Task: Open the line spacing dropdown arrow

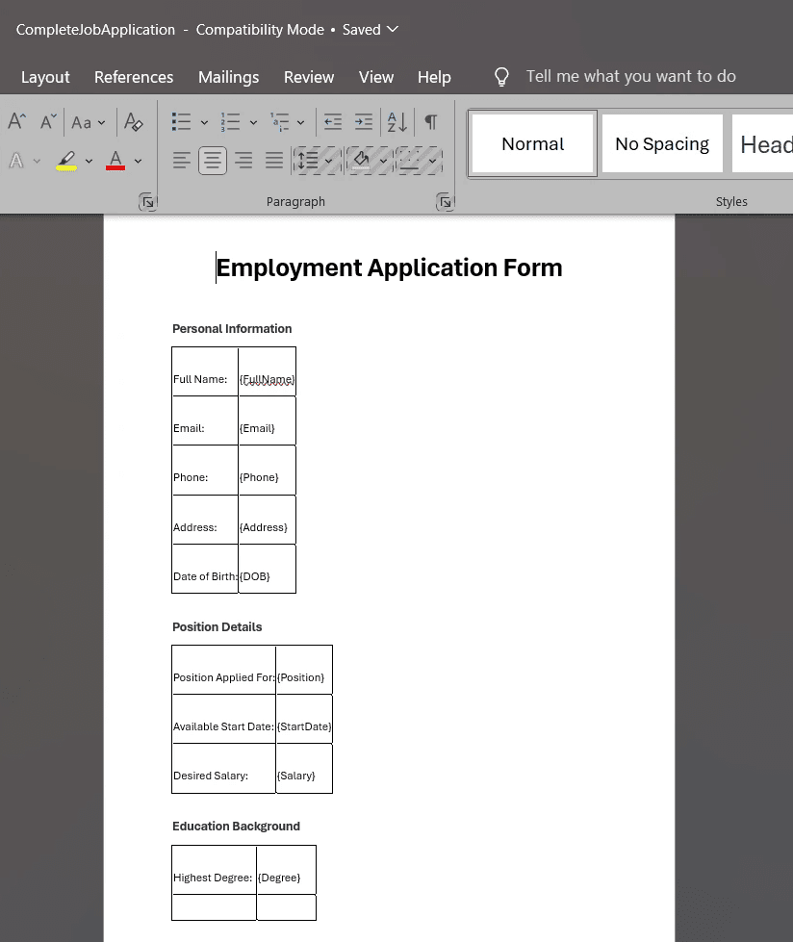Action: pyautogui.click(x=328, y=161)
